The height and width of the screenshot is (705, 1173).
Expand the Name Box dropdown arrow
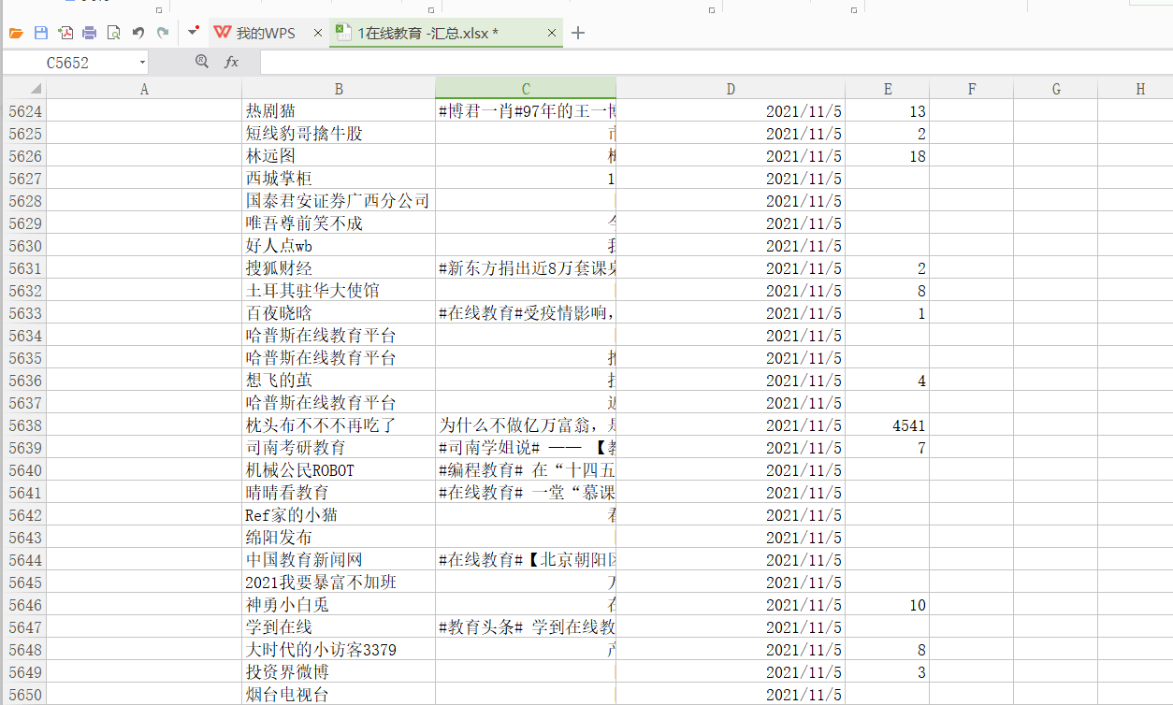(142, 63)
